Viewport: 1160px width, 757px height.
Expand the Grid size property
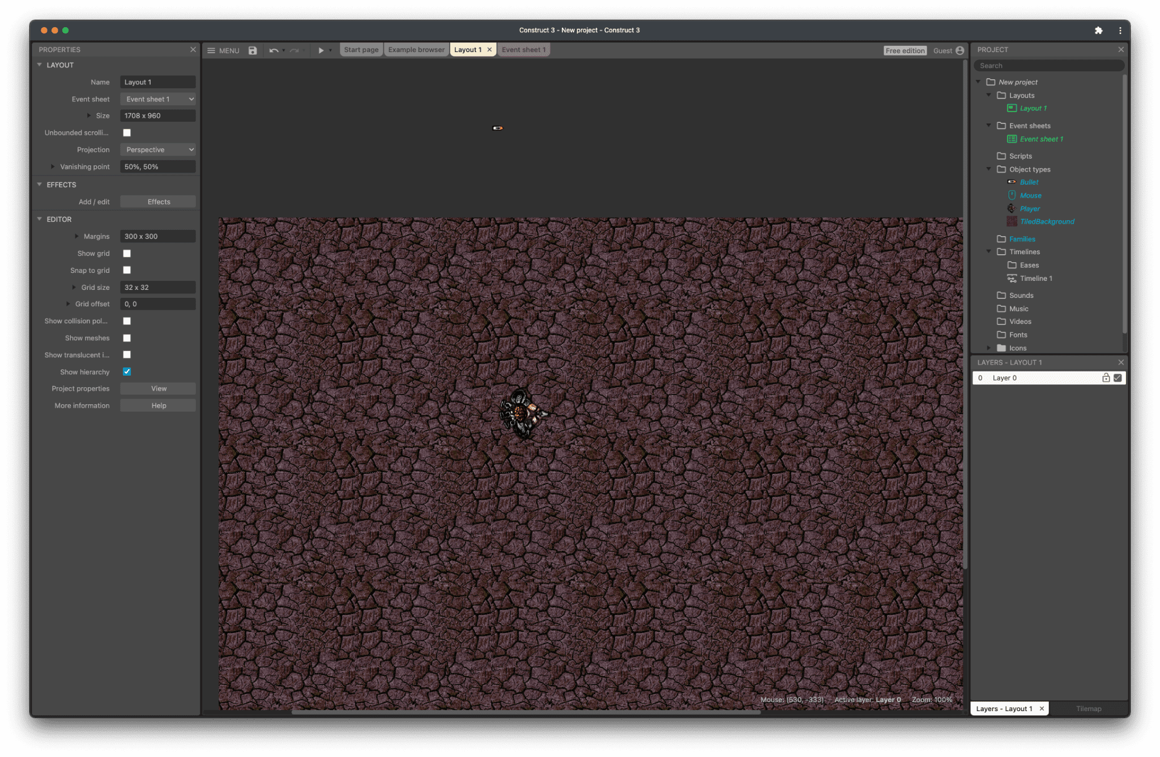74,286
